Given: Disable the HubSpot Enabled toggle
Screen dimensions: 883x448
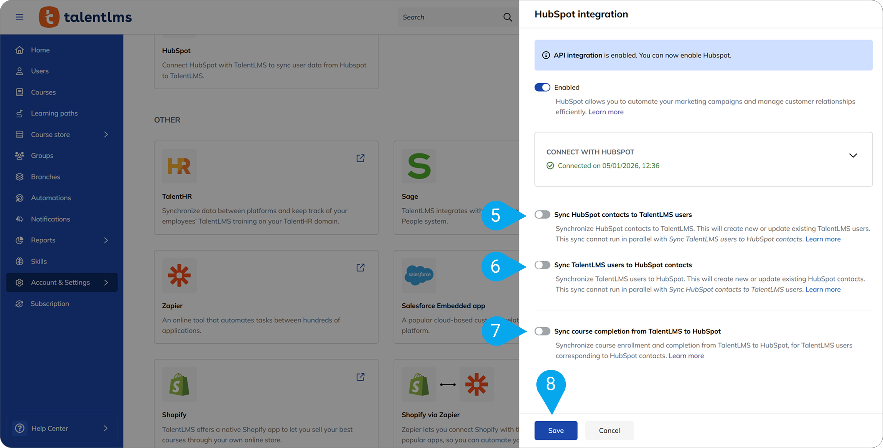Looking at the screenshot, I should (542, 87).
